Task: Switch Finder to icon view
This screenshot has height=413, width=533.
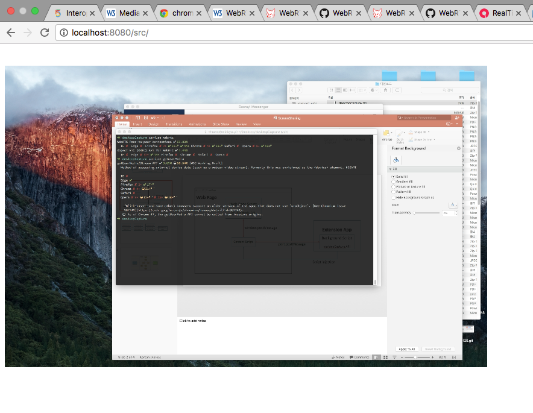Action: click(331, 90)
